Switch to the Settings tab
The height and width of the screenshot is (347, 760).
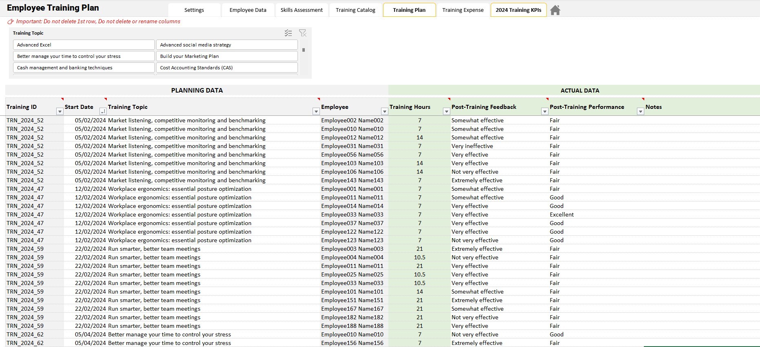(194, 10)
